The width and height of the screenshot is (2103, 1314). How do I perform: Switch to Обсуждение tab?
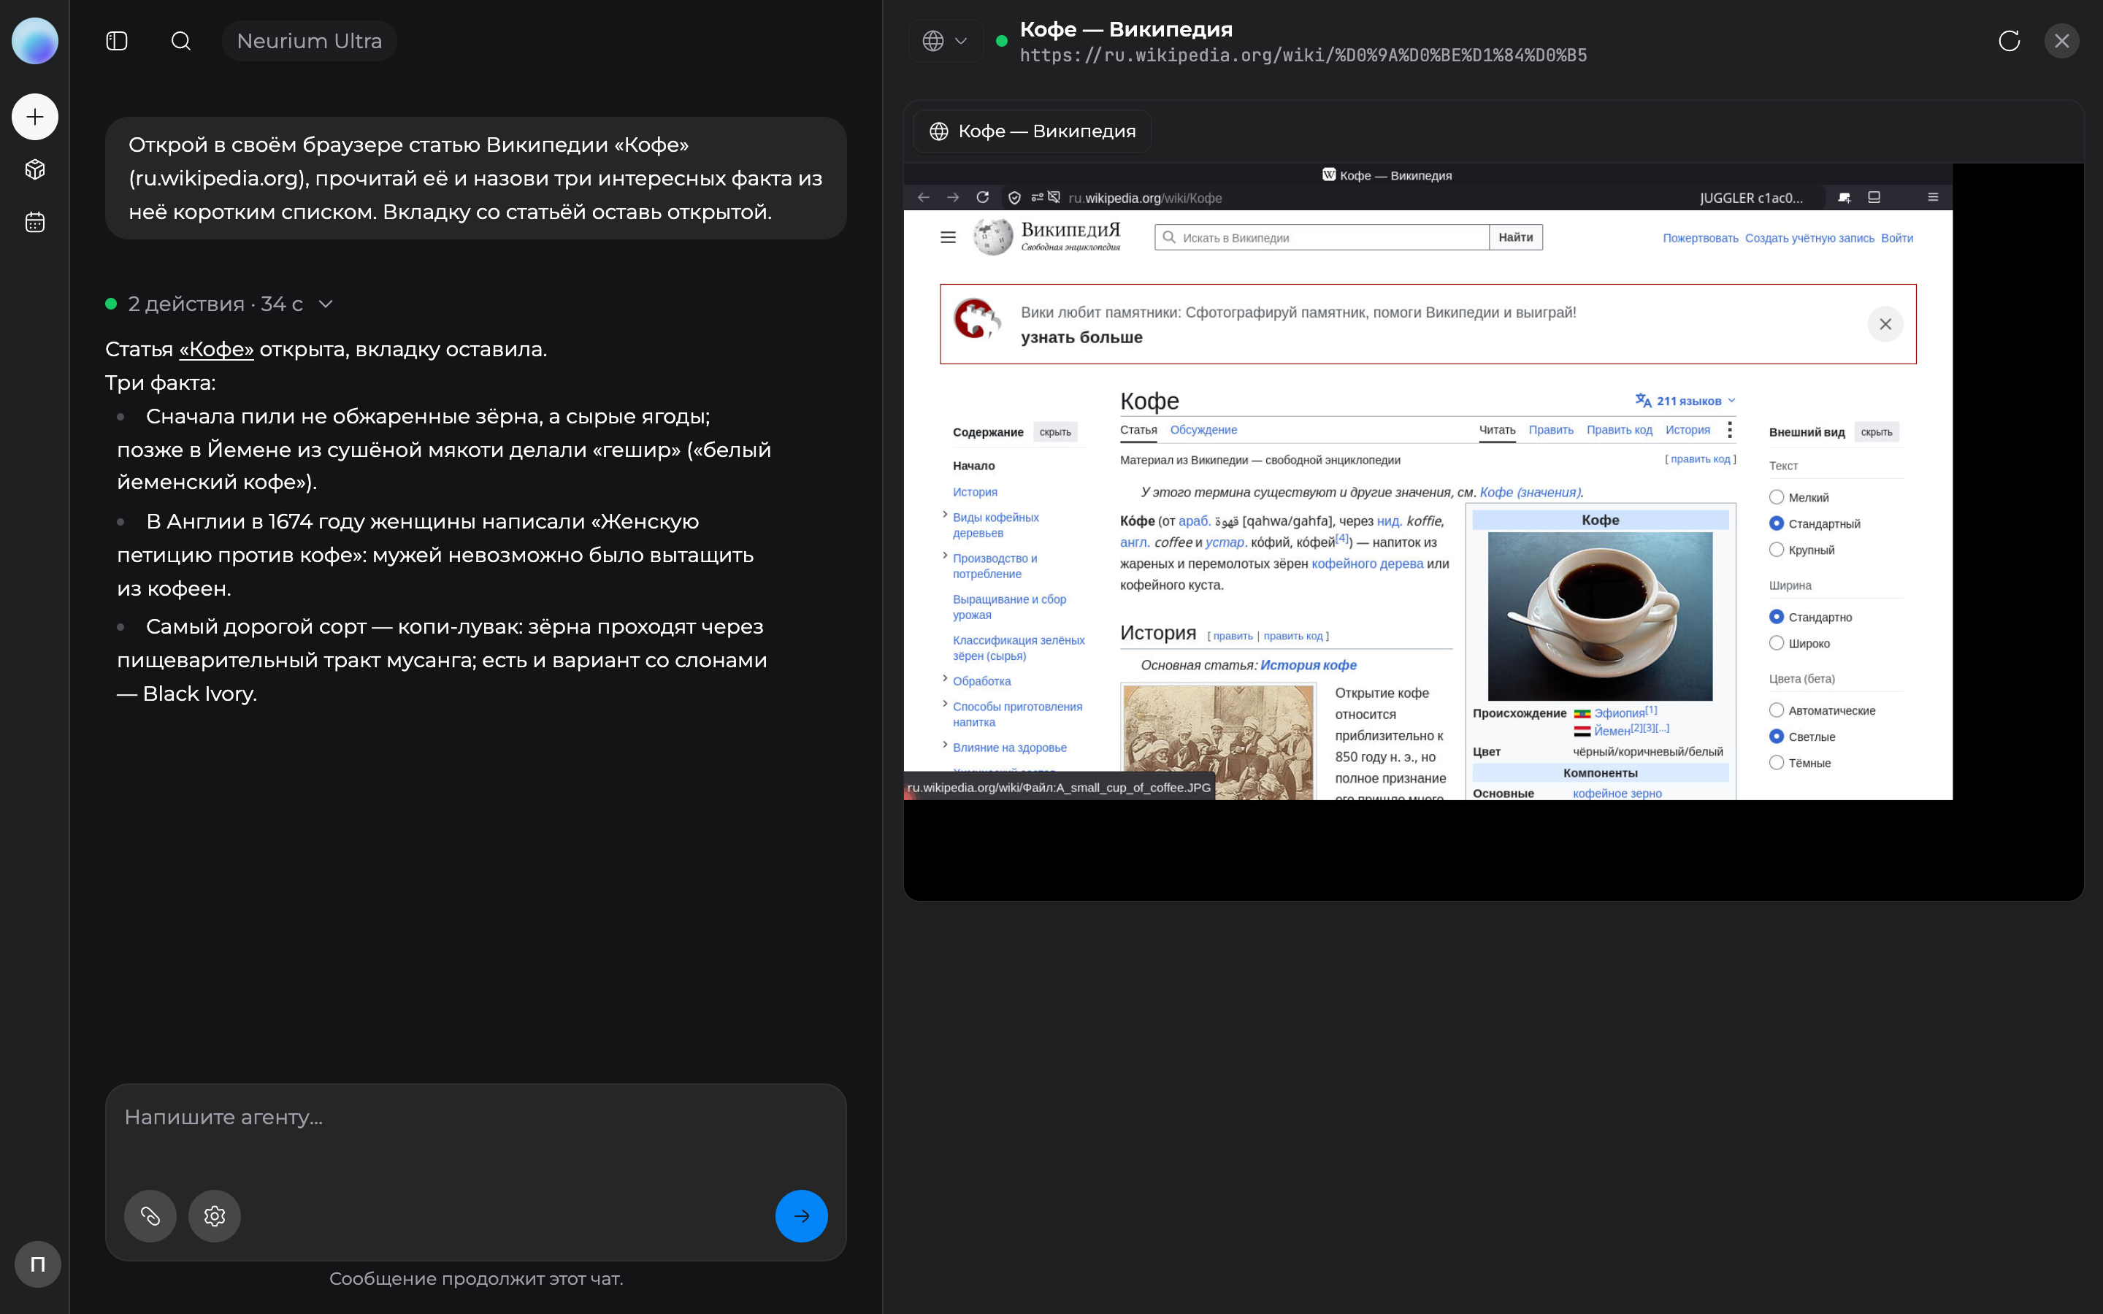tap(1203, 430)
